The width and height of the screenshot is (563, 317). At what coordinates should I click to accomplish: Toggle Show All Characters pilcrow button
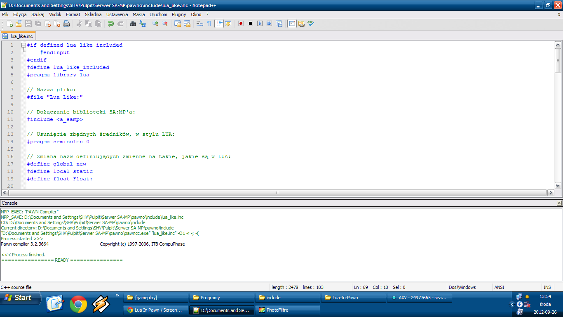coord(209,24)
